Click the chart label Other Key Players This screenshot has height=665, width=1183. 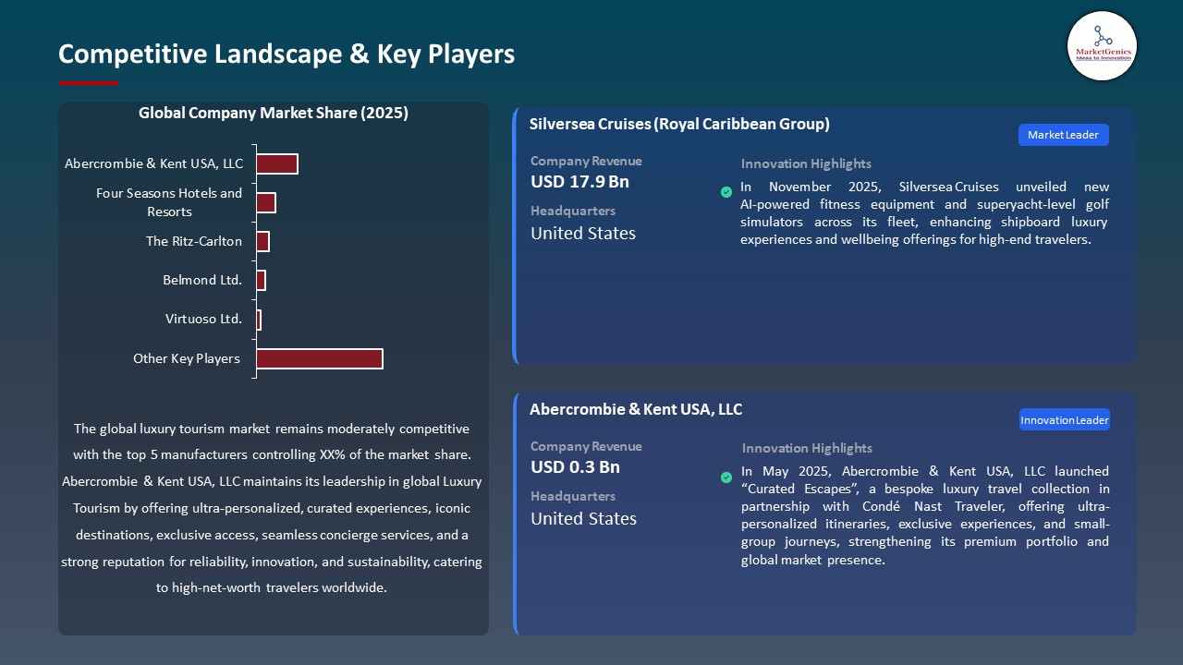point(187,358)
